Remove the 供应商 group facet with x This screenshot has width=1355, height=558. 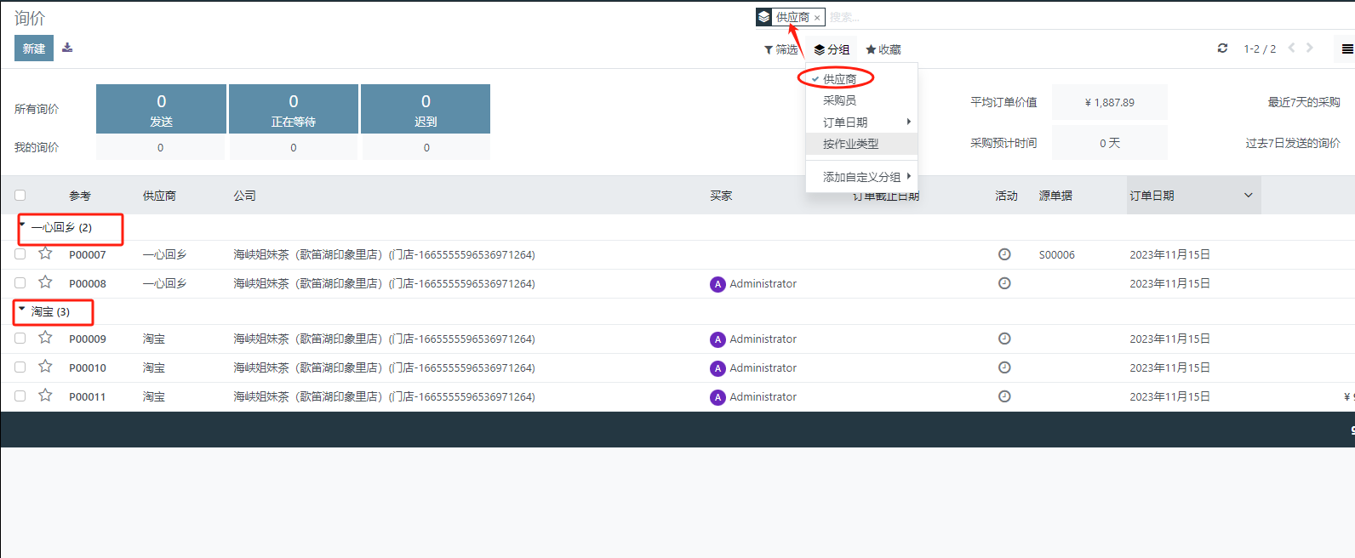[817, 18]
